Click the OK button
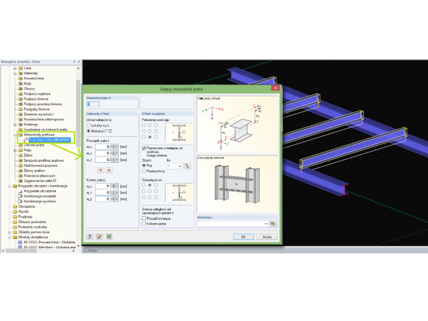This screenshot has width=428, height=321. coord(243,237)
